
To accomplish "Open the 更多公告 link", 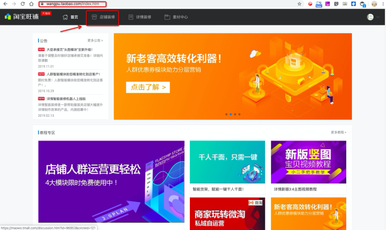I will [x=95, y=40].
